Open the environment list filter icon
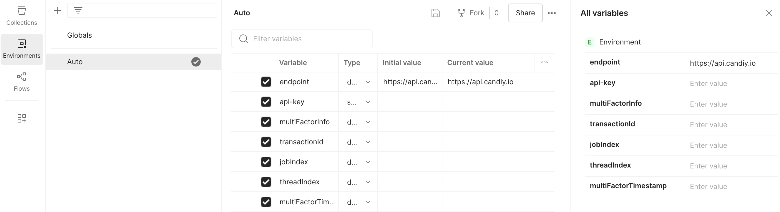780x212 pixels. click(78, 11)
